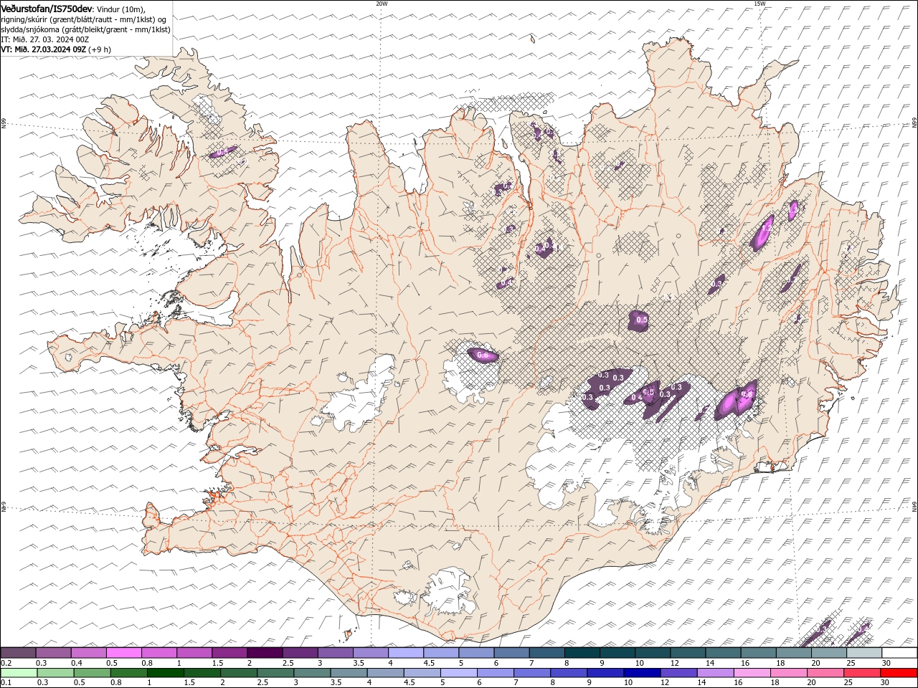Select the palest green 0.1 rain swatch
The width and height of the screenshot is (918, 688).
coord(19,673)
